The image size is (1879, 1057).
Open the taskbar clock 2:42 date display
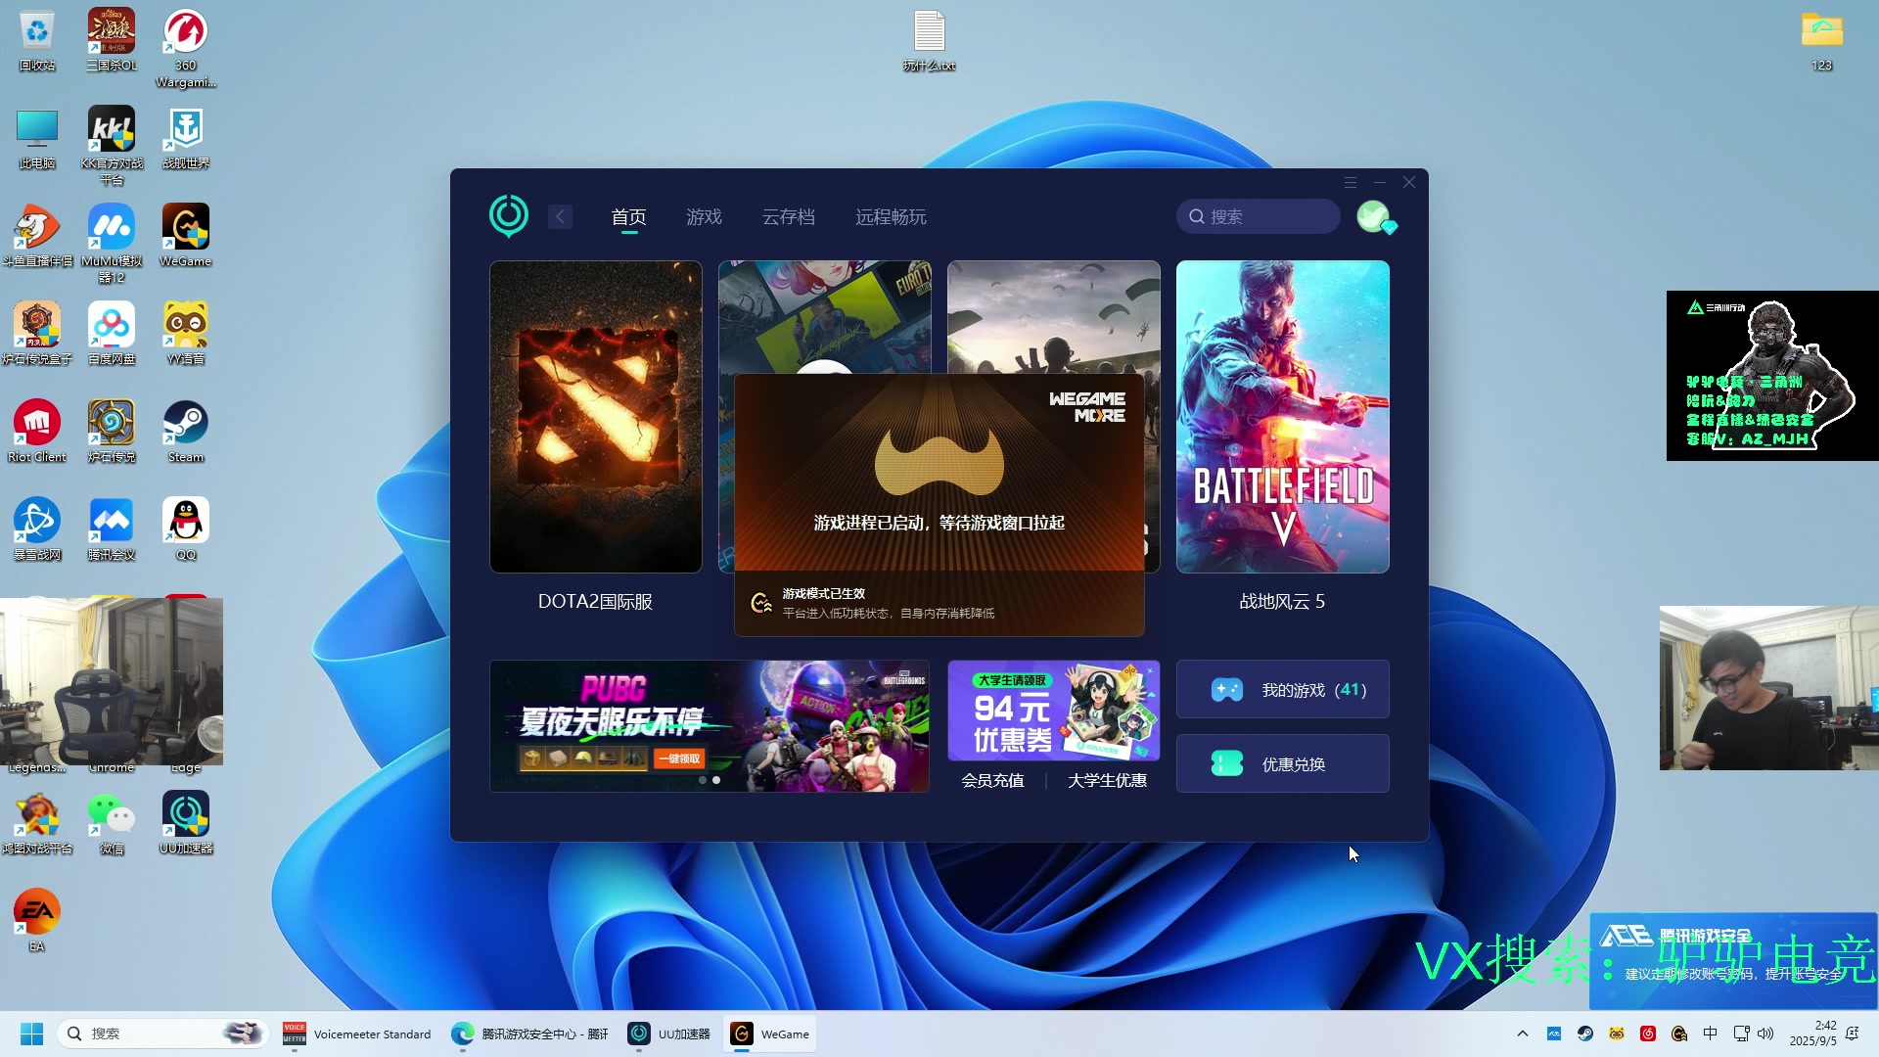[x=1812, y=1034]
